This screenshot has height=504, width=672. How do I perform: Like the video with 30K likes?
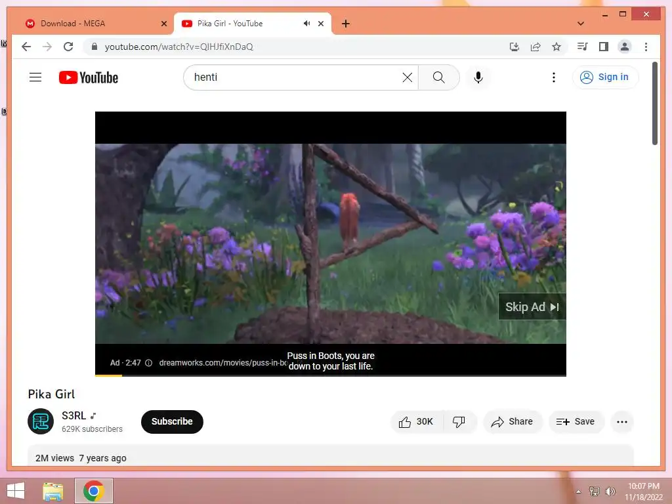coord(416,422)
